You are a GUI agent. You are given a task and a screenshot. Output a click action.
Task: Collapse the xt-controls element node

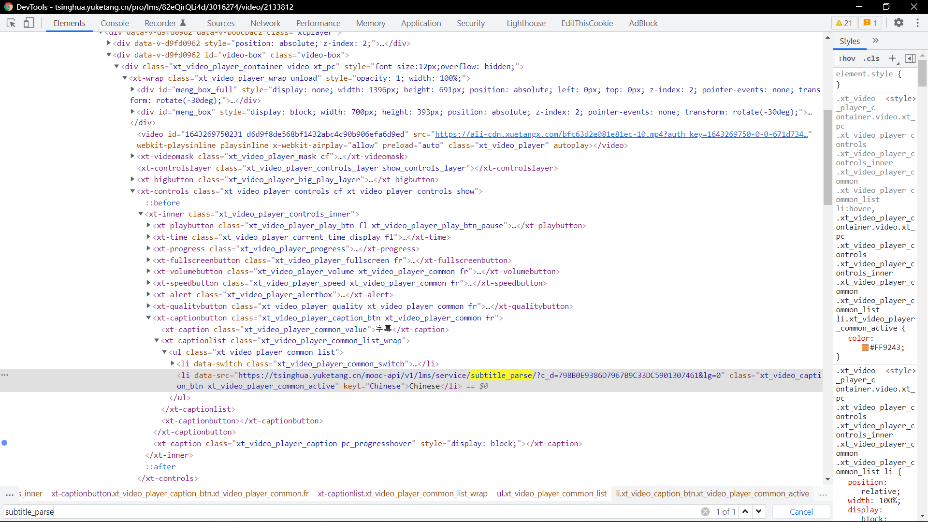132,191
